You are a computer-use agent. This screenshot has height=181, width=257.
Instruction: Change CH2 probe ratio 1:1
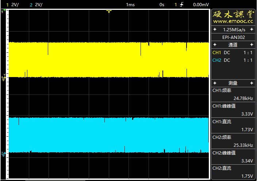coord(248,60)
